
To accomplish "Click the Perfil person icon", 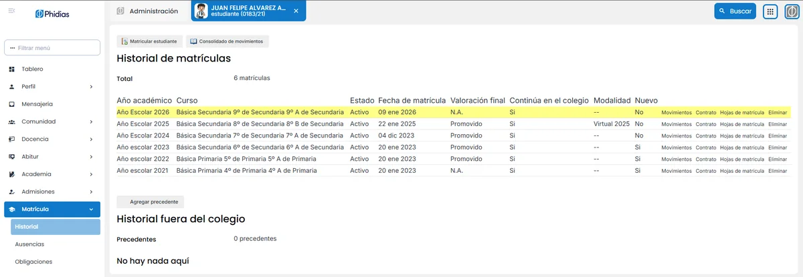I will click(12, 87).
